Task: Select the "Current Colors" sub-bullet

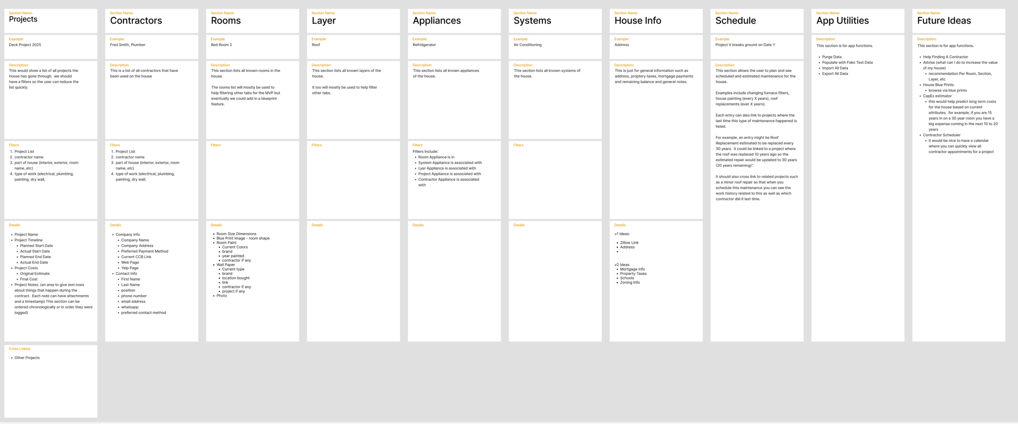Action: coord(235,247)
